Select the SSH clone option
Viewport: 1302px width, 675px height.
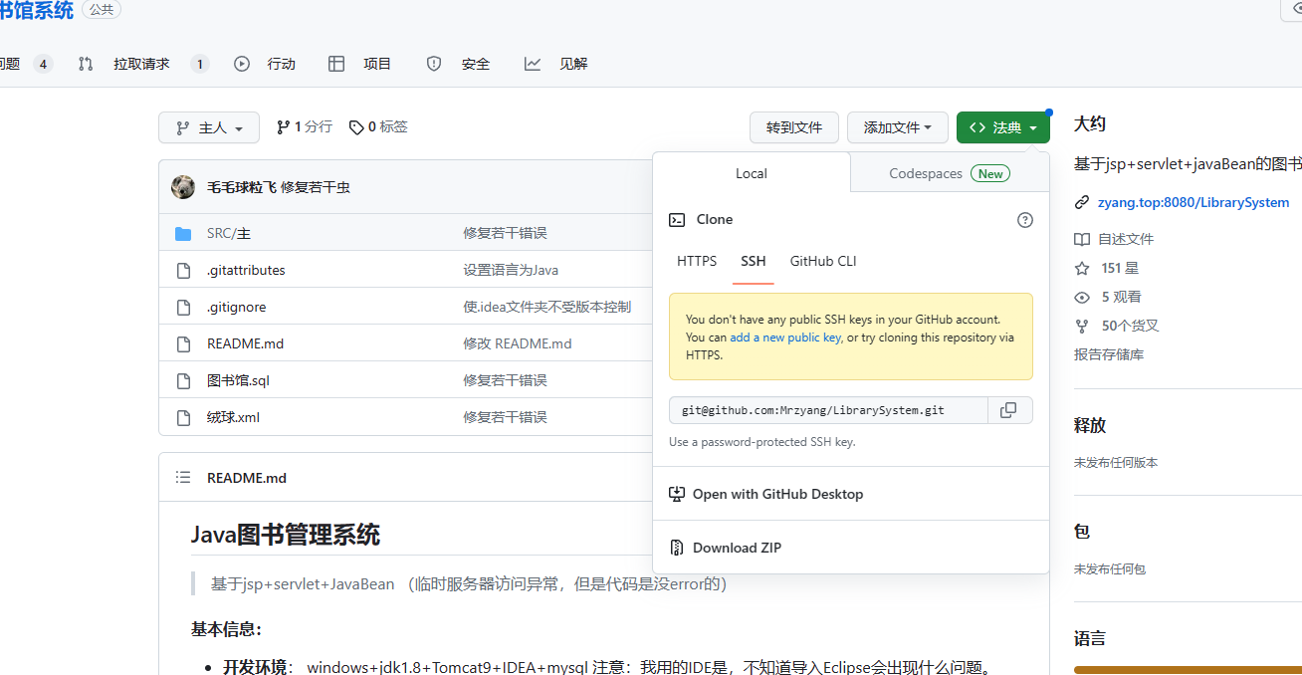pos(754,262)
